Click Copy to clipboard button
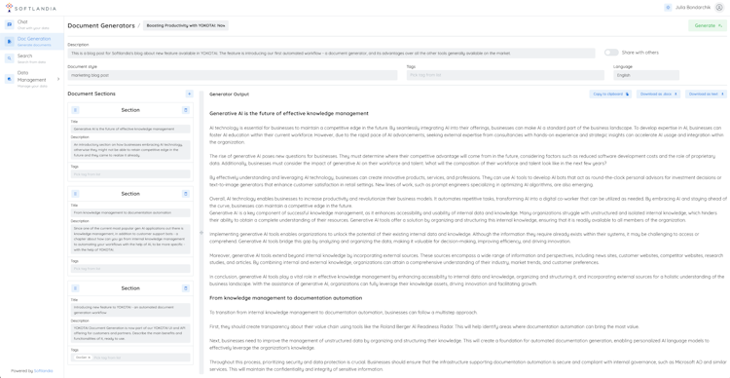This screenshot has height=378, width=730. (611, 94)
